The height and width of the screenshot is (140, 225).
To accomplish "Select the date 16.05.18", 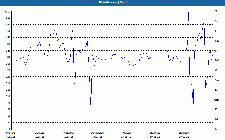I will tap(68, 137).
